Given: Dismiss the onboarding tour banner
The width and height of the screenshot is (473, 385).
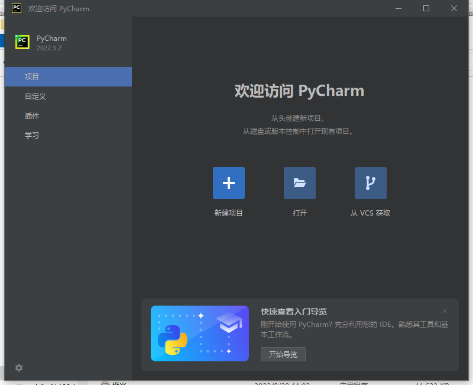Looking at the screenshot, I should (x=445, y=311).
